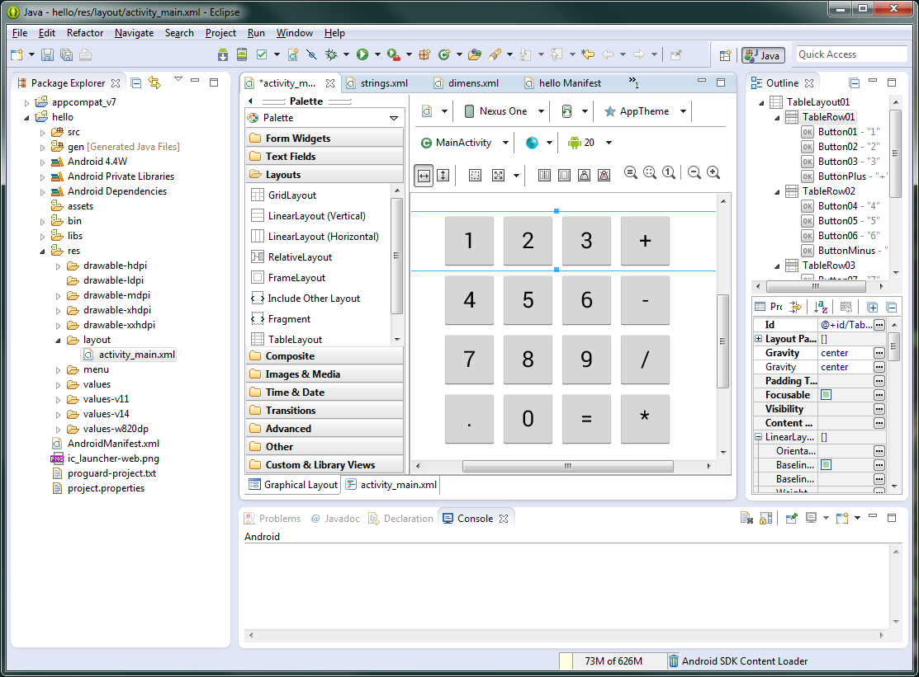The height and width of the screenshot is (677, 919).
Task: Click the canvas horizontal scrollbar
Action: point(567,467)
